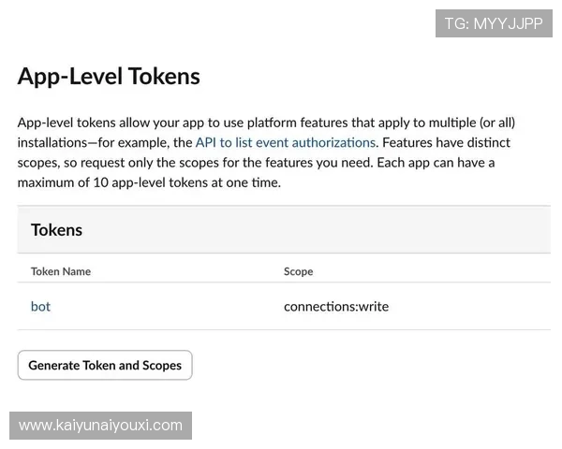Image resolution: width=562 pixels, height=449 pixels.
Task: Click the Tokens section title
Action: point(57,230)
